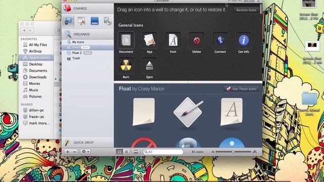
Task: Select the Float collection in sidebar
Action: tap(88, 48)
